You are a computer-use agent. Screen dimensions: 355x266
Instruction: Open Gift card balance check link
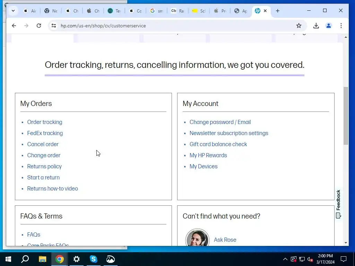click(x=218, y=144)
